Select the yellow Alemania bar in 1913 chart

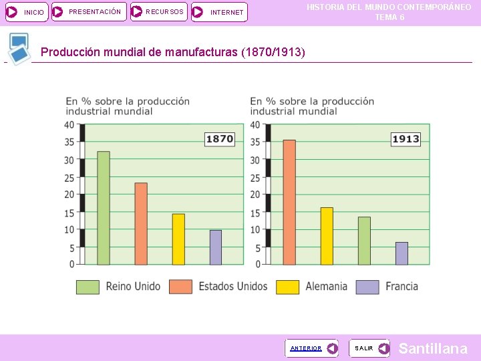tap(327, 236)
